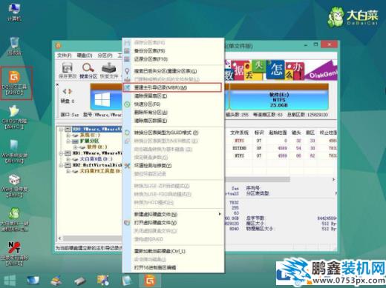Expand the 新建虚拟硬盘文件(N) submenu
This screenshot has height=288, width=386.
pos(173,214)
